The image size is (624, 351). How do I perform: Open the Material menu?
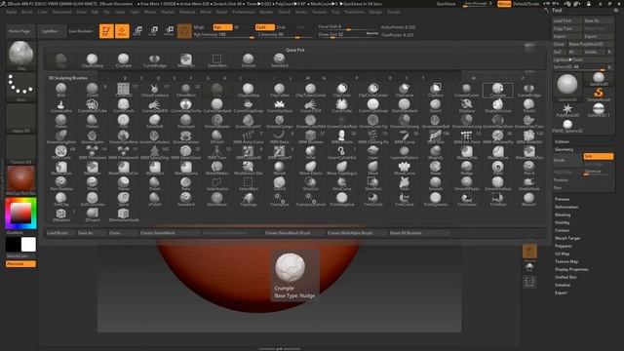(187, 12)
